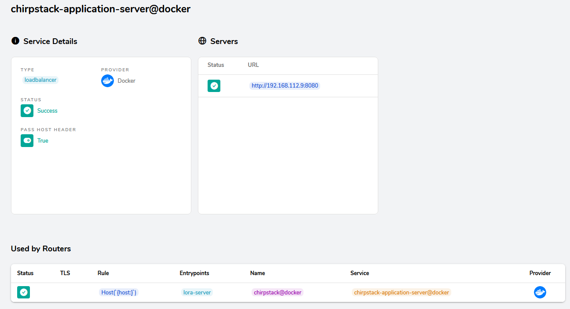Click the Host(`{host:}`) rule tag
This screenshot has height=309, width=570.
pos(119,292)
